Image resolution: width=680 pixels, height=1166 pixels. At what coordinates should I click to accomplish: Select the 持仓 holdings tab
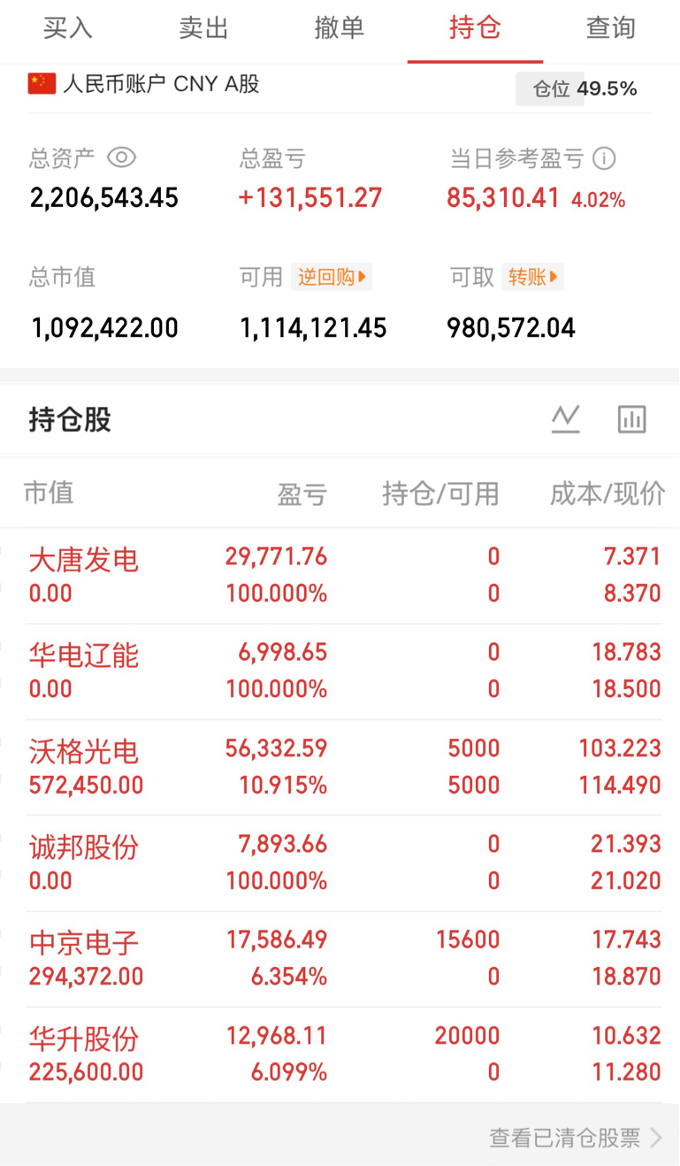pyautogui.click(x=475, y=28)
